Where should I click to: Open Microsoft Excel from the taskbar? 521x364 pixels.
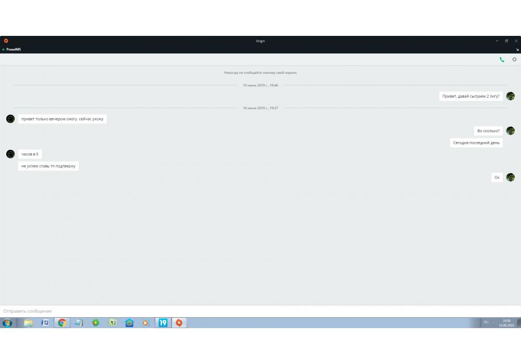click(x=113, y=322)
